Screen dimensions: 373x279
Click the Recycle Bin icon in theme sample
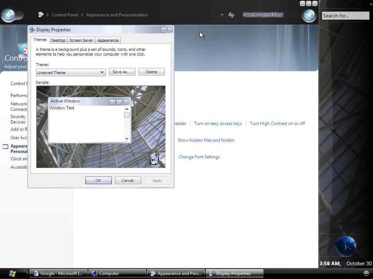click(154, 158)
